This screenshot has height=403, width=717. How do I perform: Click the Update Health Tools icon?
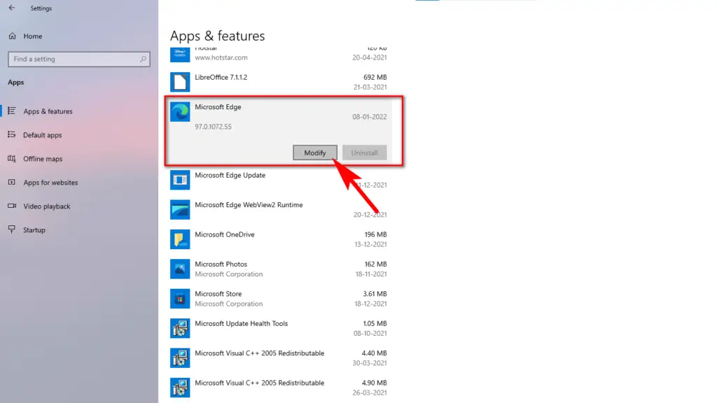pyautogui.click(x=180, y=329)
